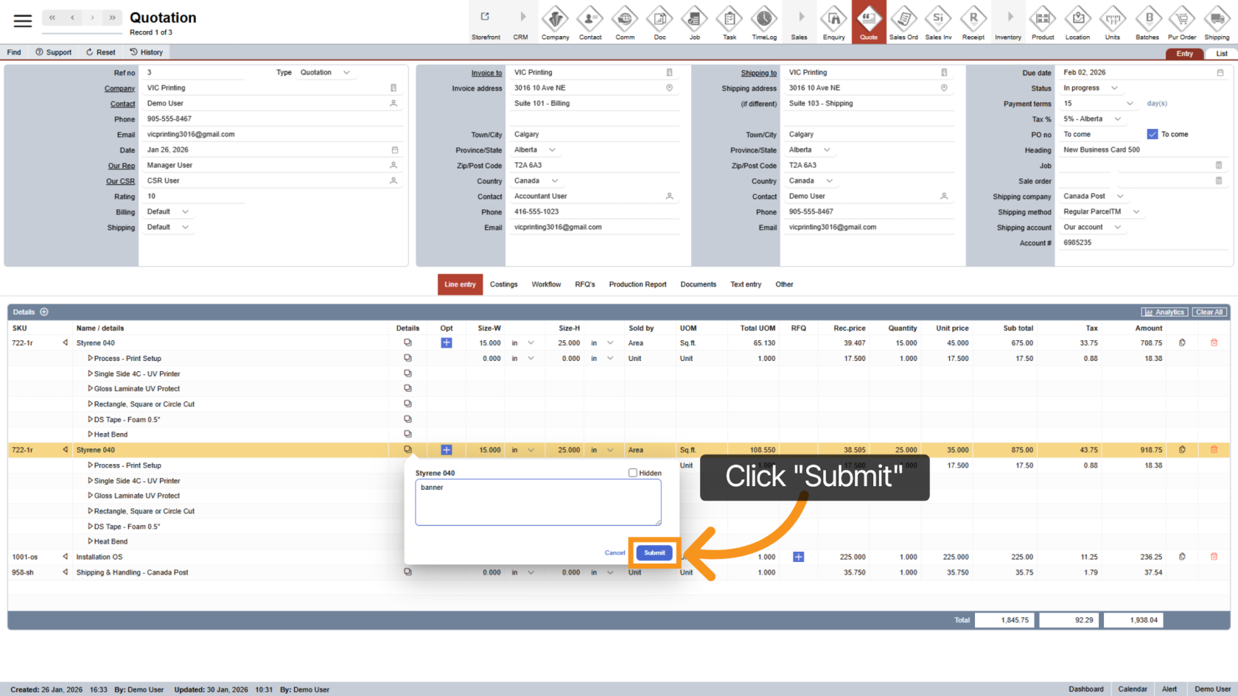Open the Production Report tab

point(637,284)
